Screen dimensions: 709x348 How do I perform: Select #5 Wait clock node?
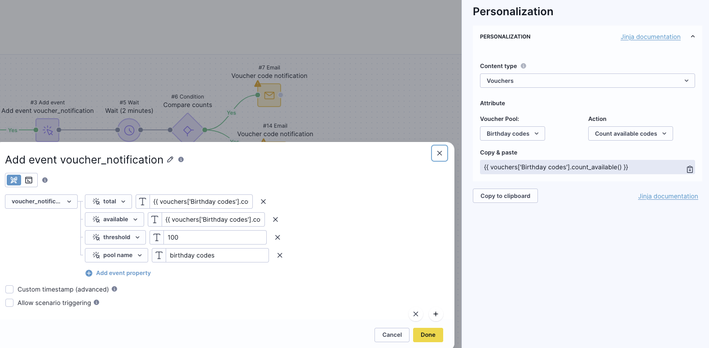tap(129, 130)
